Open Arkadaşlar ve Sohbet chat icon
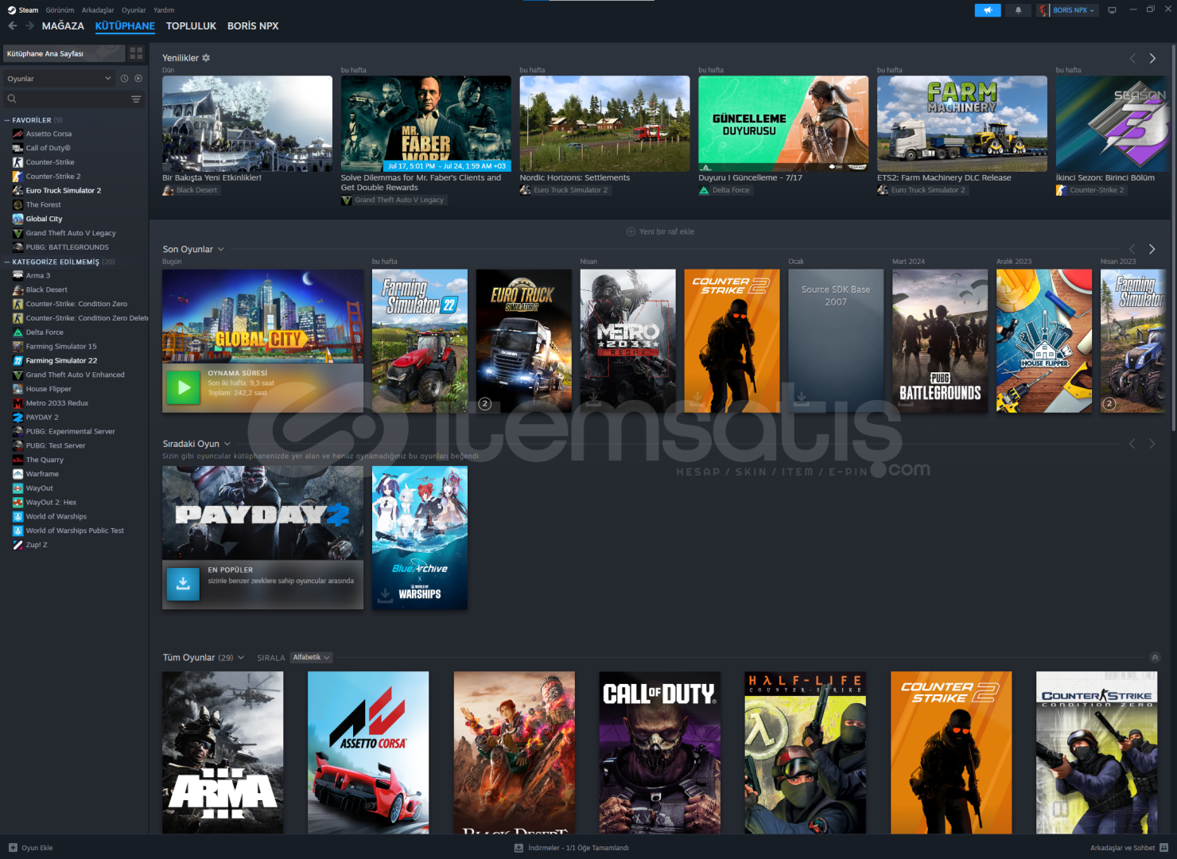Image resolution: width=1177 pixels, height=859 pixels. [x=1163, y=848]
